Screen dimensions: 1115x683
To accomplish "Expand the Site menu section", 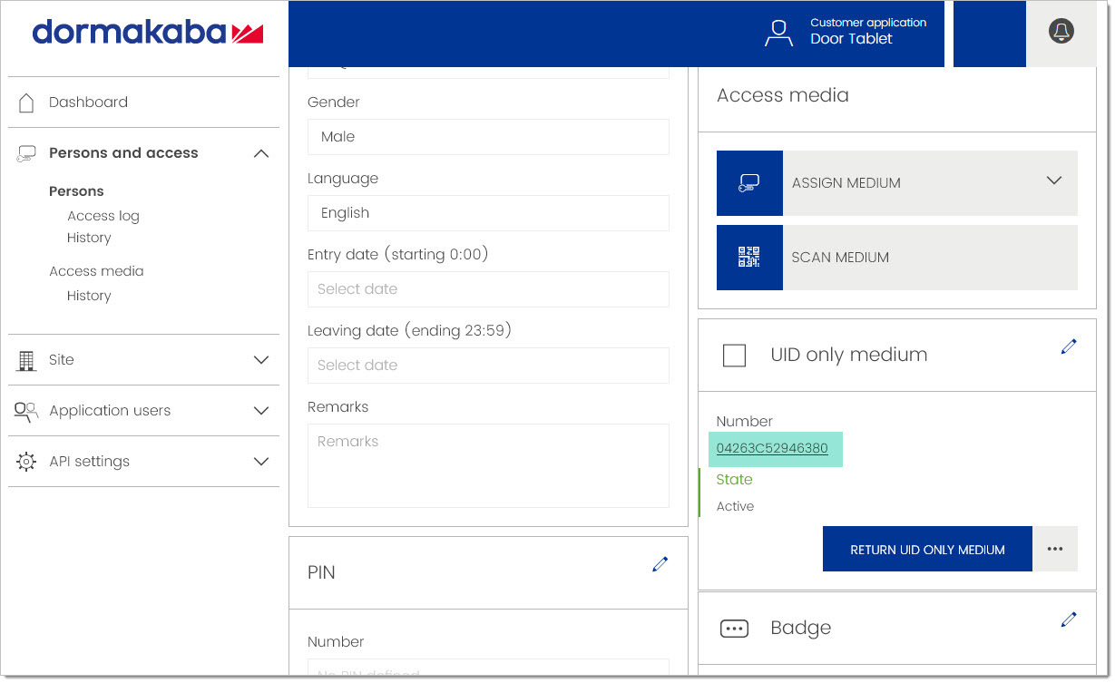I will click(260, 360).
